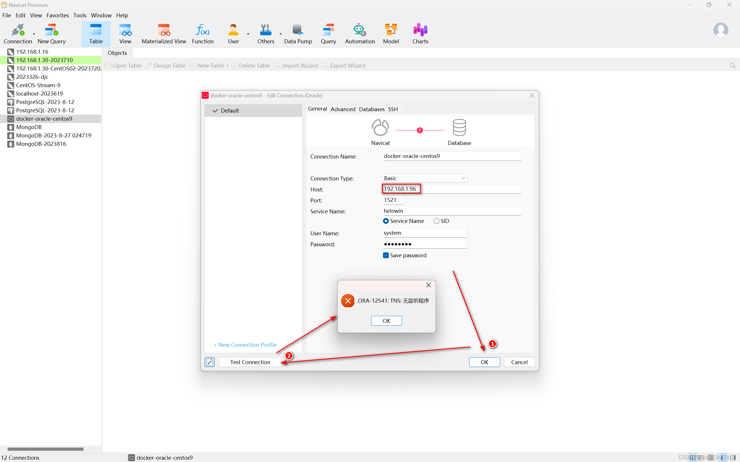Click Test Connection button
The image size is (740, 462).
(249, 362)
